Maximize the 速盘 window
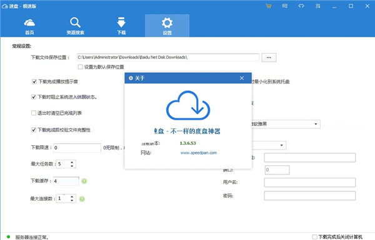Image resolution: width=375 pixels, height=240 pixels. 351,6
